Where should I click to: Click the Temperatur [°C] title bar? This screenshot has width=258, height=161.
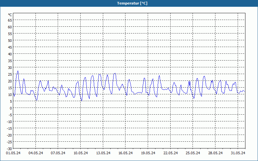point(129,3)
